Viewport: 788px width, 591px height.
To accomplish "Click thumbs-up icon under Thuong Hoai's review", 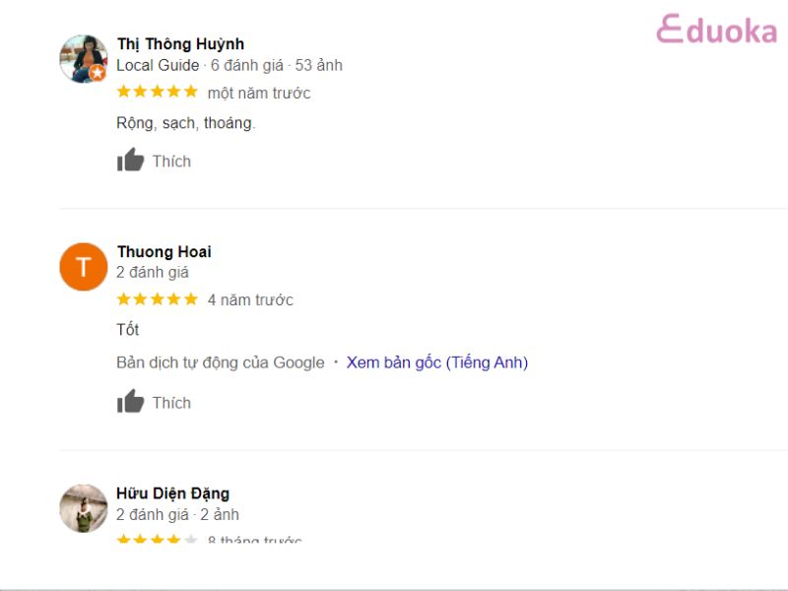I will click(x=130, y=402).
